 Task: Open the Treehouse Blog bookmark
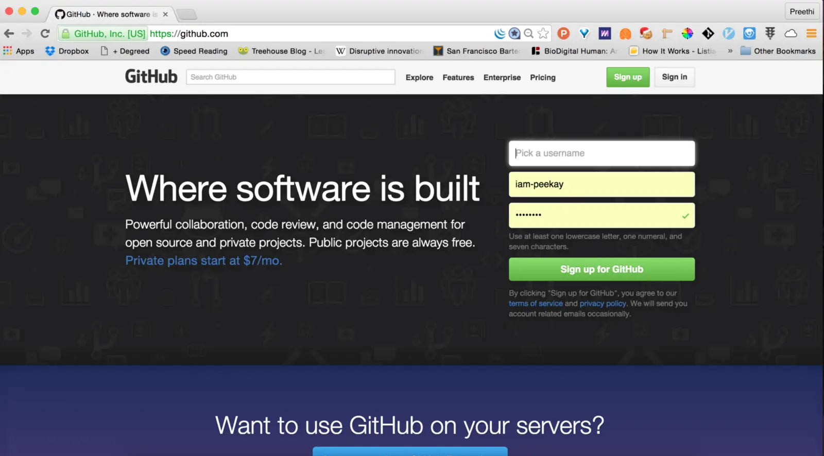[x=281, y=51]
